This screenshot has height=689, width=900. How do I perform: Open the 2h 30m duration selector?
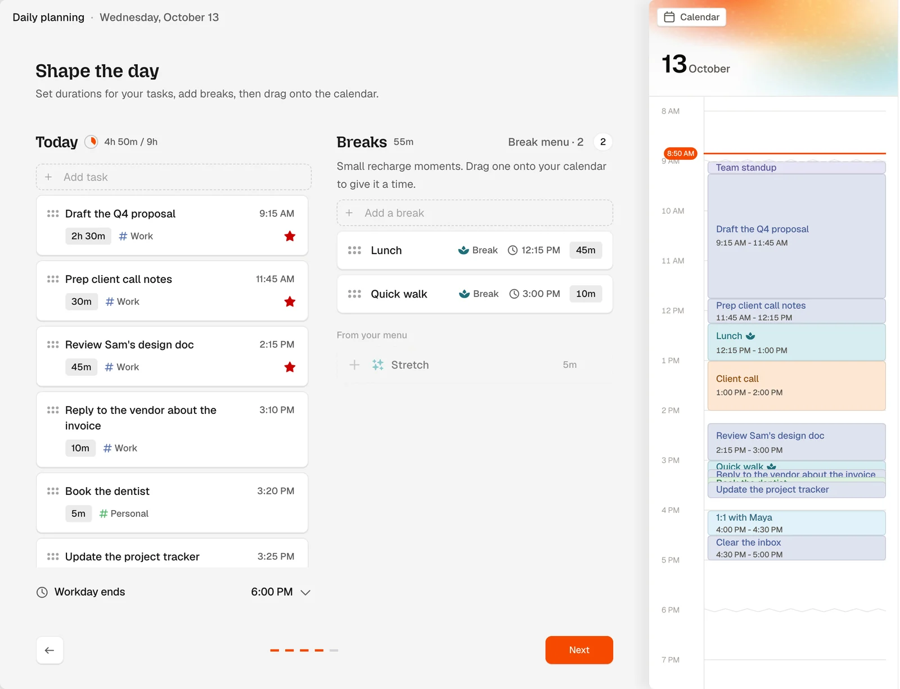pos(88,236)
